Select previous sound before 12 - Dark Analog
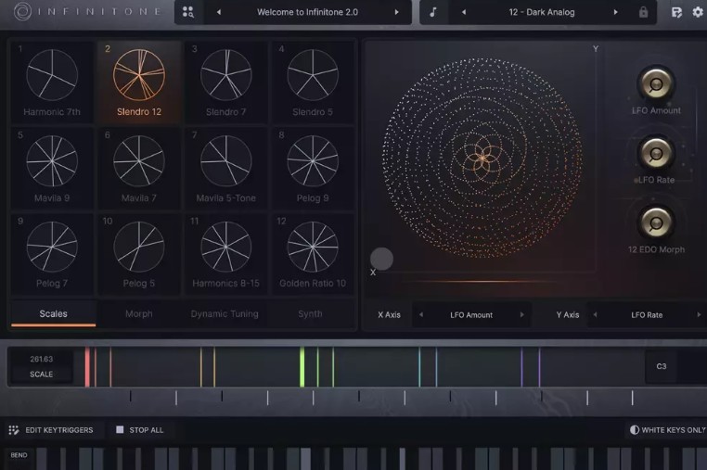Screen dimensions: 707x470 tap(464, 12)
